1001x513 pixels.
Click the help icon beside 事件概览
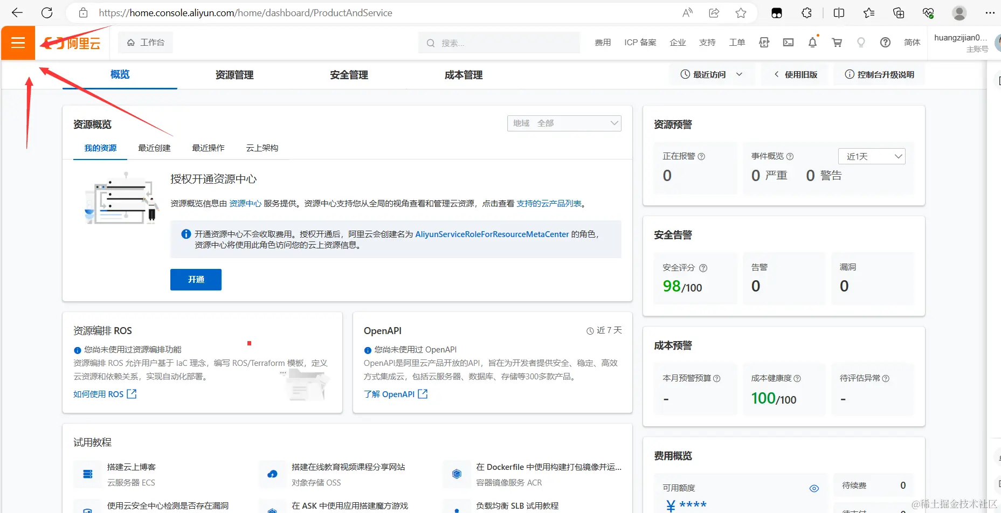(790, 156)
